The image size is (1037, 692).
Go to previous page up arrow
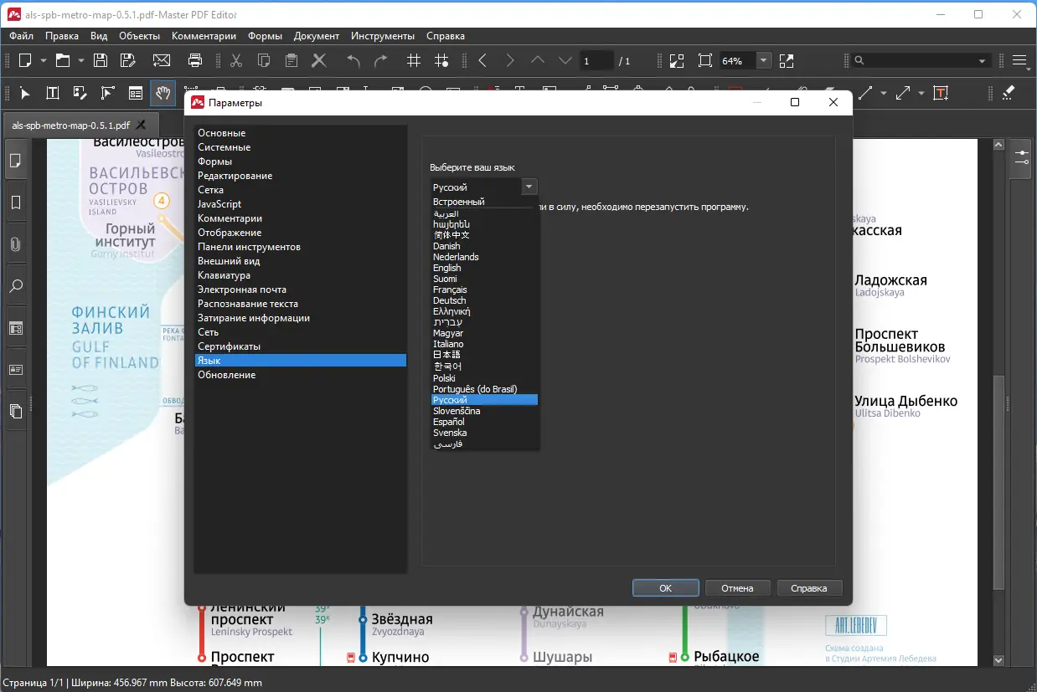pos(538,60)
